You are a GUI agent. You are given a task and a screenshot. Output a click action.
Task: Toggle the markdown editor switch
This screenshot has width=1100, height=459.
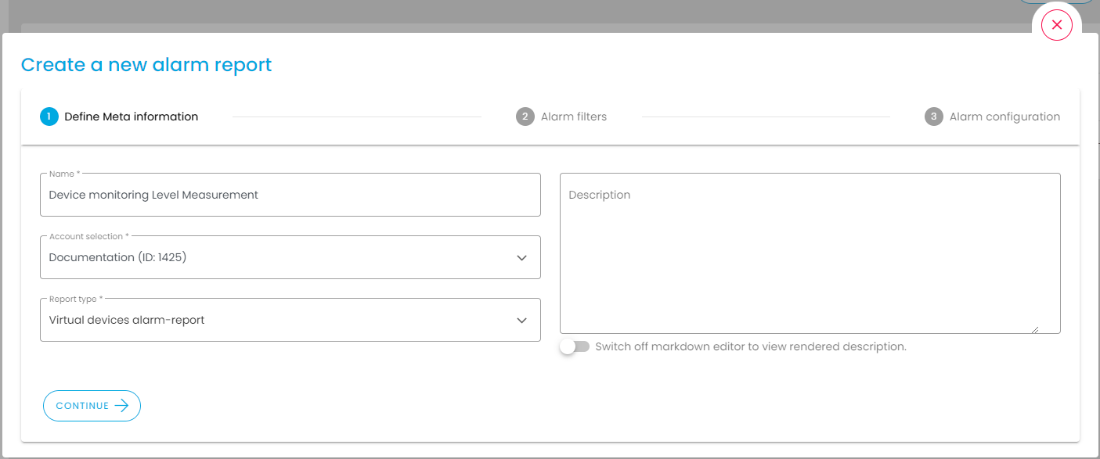pos(575,346)
